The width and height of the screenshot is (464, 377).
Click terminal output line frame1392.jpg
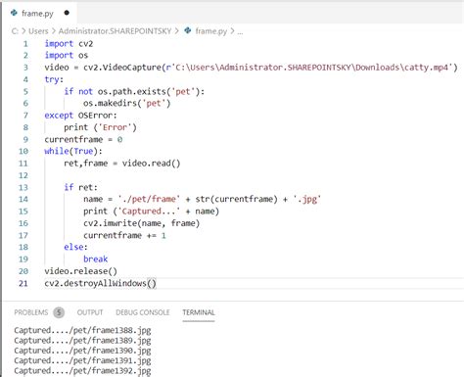82,371
